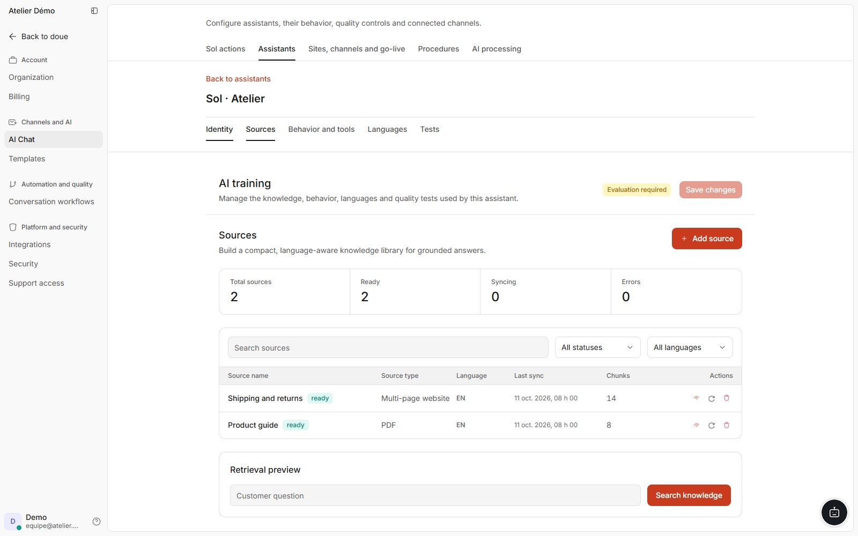Open the Tests sub-tab

(x=430, y=129)
